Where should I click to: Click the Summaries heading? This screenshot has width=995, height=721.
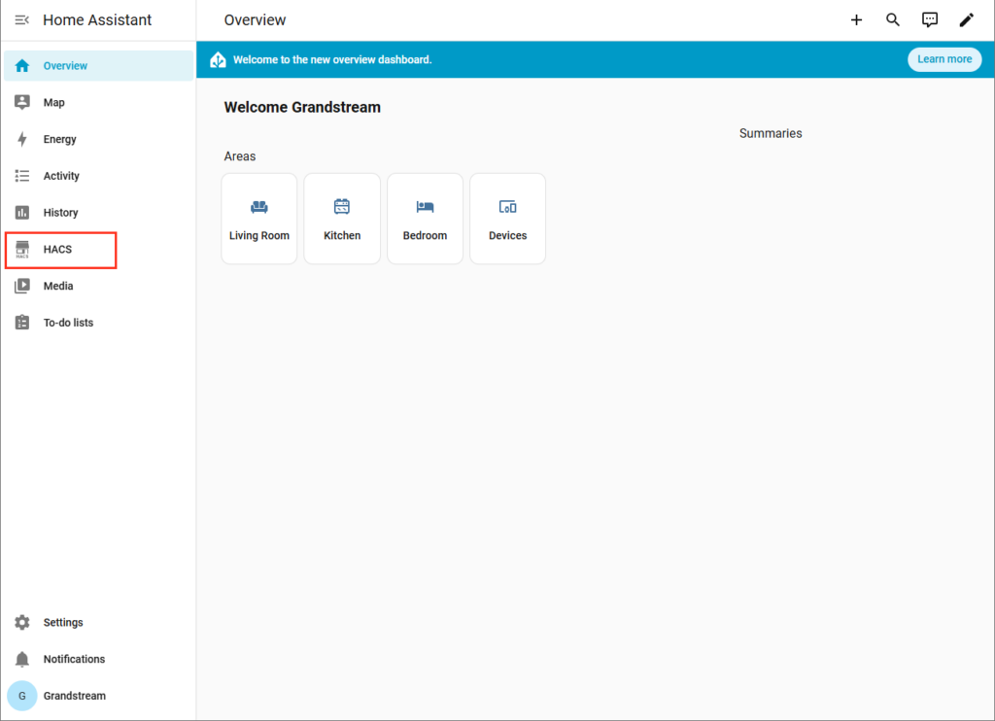[x=771, y=133]
